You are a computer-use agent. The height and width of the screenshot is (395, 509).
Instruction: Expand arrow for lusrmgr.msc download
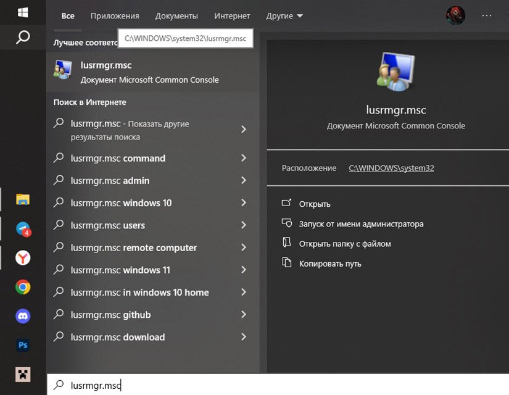[244, 337]
